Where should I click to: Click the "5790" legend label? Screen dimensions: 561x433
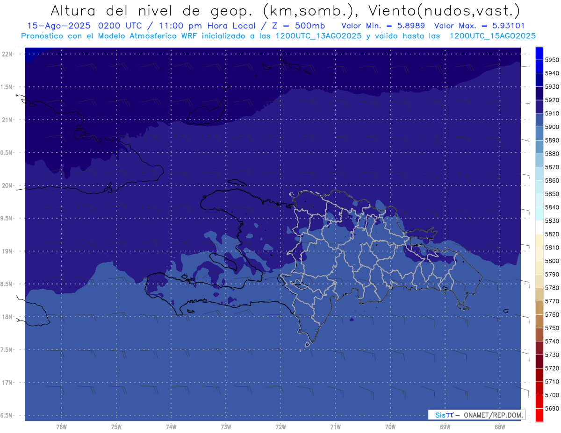[x=552, y=274]
